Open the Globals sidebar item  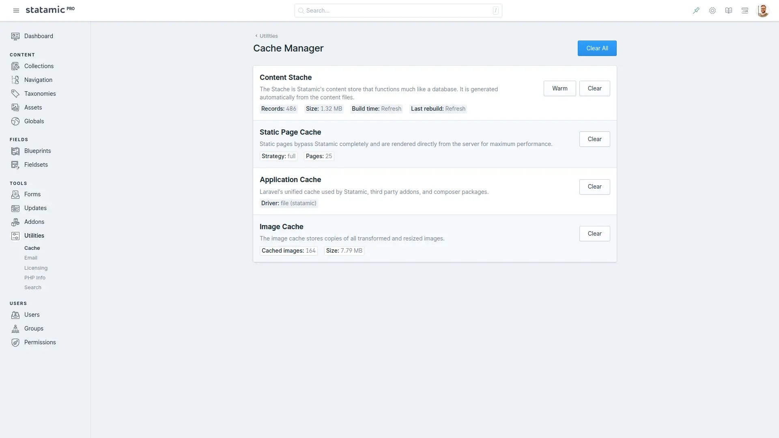point(34,121)
